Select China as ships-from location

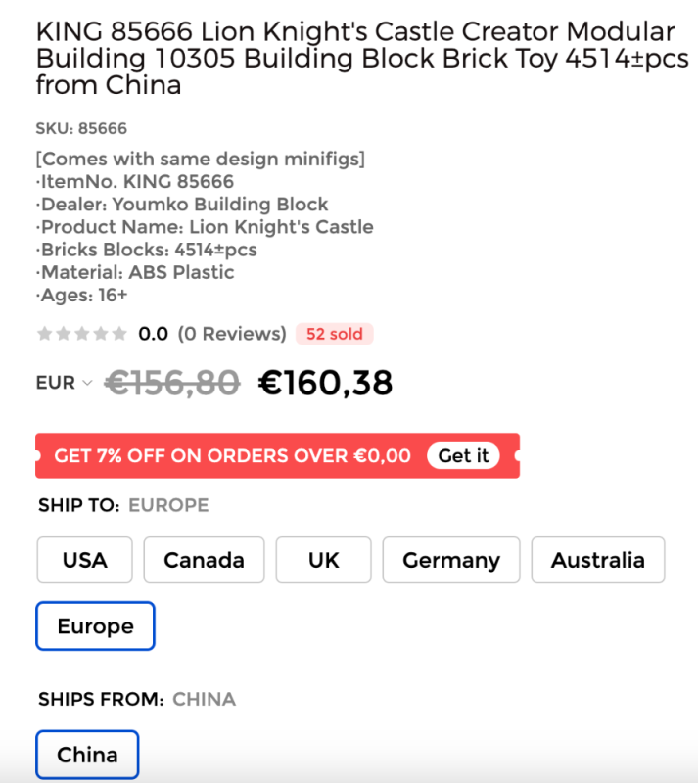pyautogui.click(x=87, y=756)
